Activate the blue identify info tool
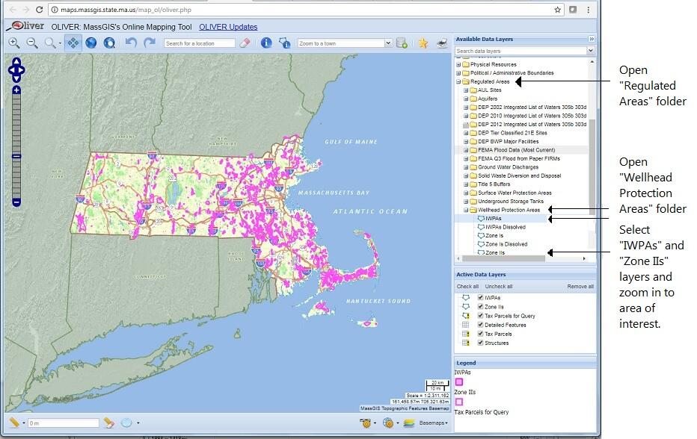Screen dimensions: 697x439 point(266,43)
